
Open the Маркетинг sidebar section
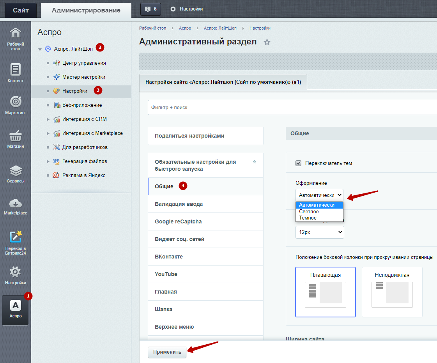point(15,105)
